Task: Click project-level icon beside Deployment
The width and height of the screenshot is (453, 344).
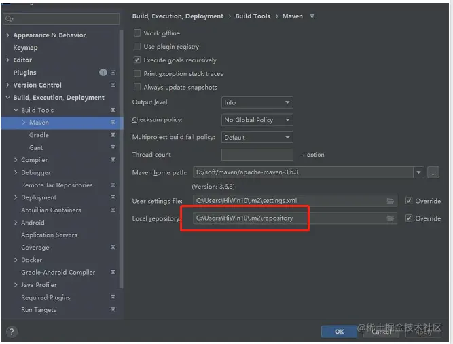Action: (113, 197)
